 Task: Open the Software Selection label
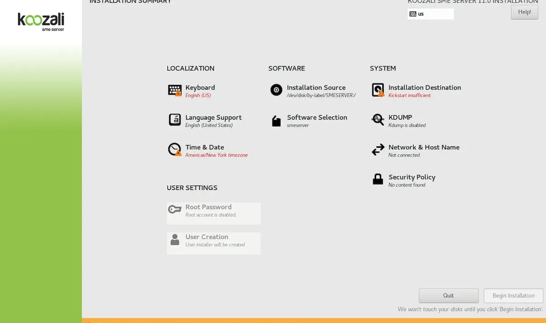[x=317, y=117]
